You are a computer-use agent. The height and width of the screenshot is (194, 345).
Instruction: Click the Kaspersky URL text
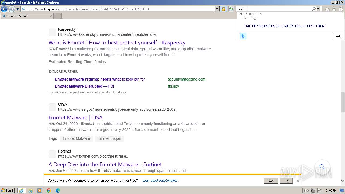tap(107, 34)
